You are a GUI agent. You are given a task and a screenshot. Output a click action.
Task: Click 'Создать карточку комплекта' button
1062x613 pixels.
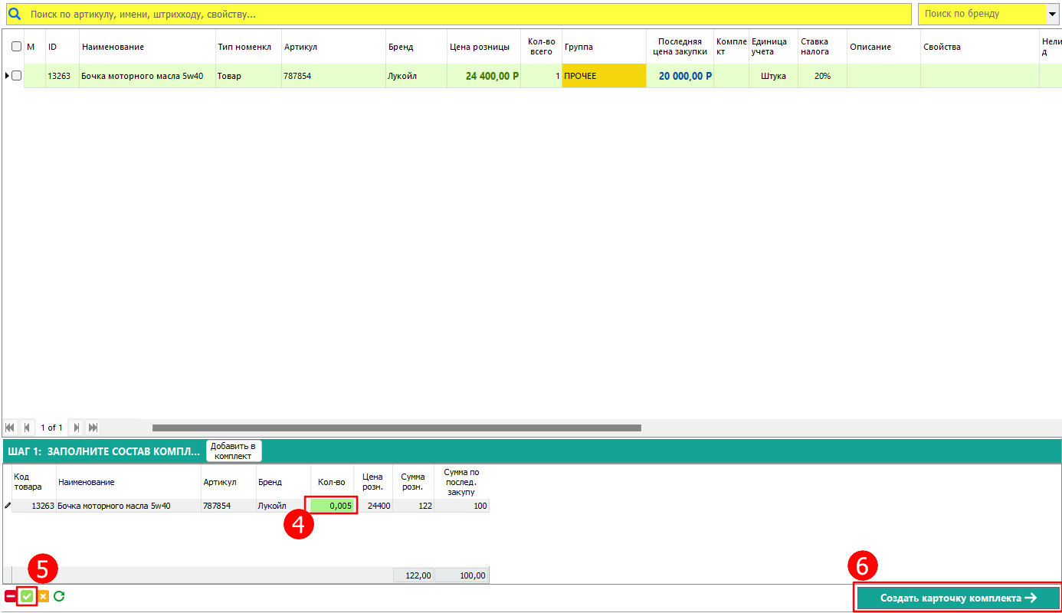[x=958, y=598]
